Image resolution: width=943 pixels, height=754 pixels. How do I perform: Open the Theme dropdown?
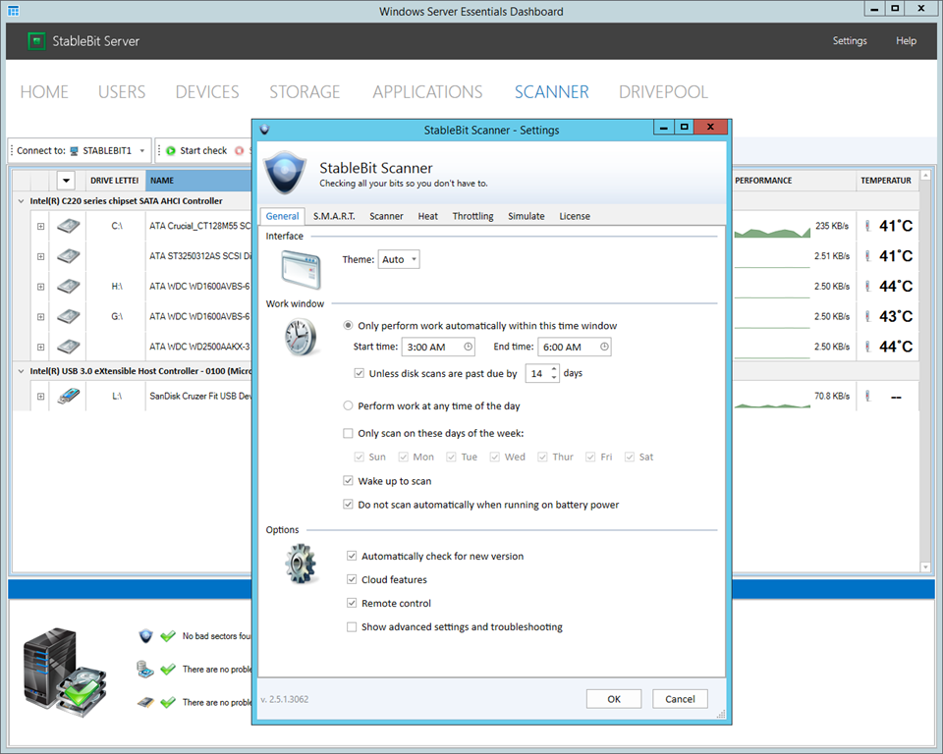[x=399, y=260]
